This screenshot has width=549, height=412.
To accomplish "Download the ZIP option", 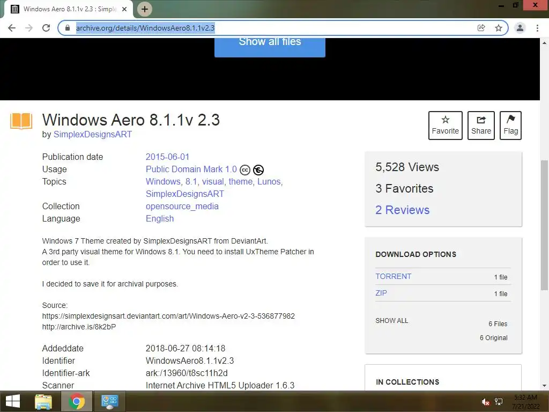I will tap(381, 293).
